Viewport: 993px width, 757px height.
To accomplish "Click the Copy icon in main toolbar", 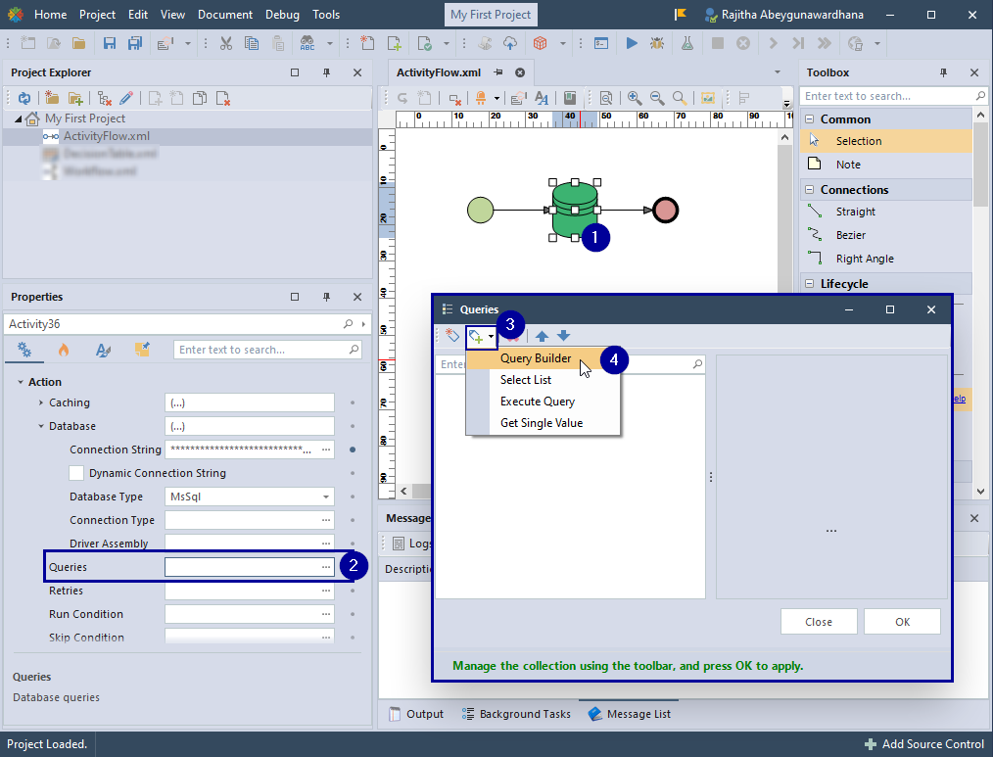I will [x=252, y=43].
